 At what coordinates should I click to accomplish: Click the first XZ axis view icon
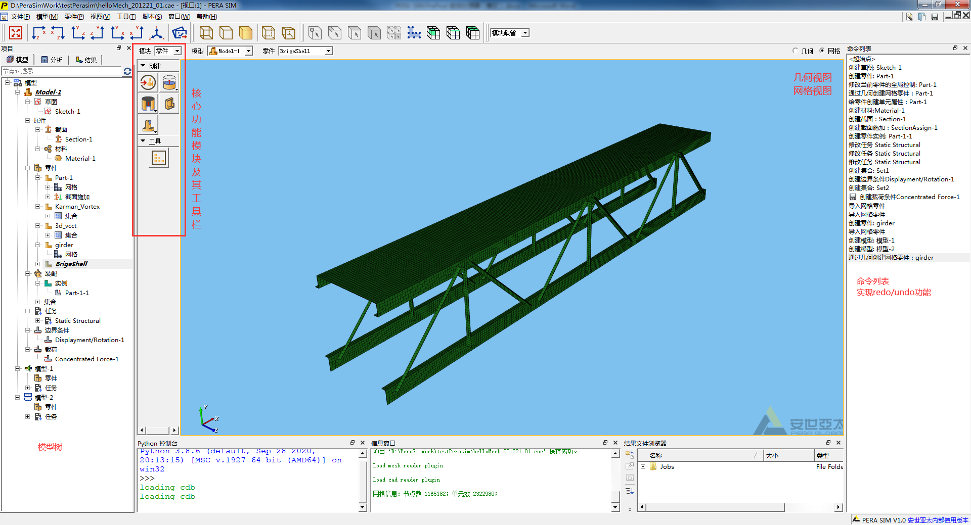(x=38, y=33)
